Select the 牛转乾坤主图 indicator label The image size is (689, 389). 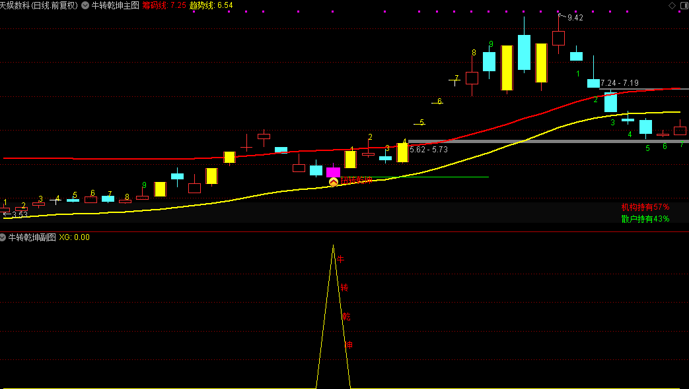pyautogui.click(x=115, y=6)
